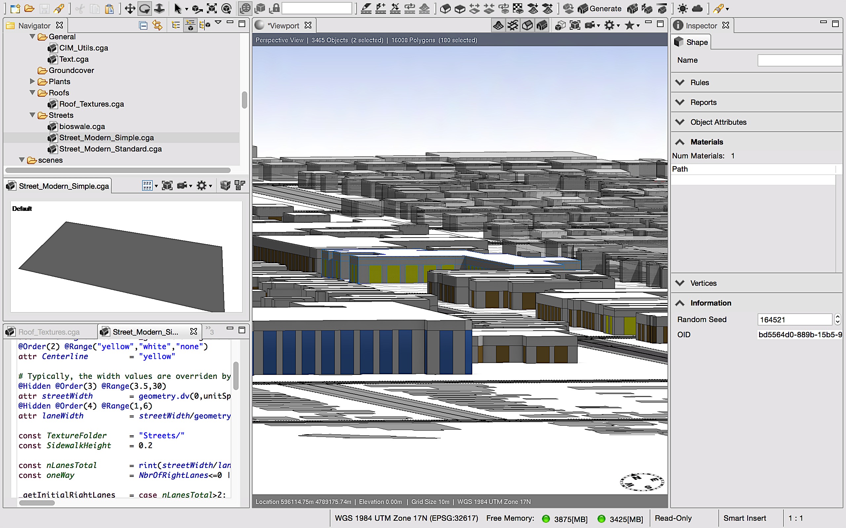Click Link with Editor in Navigator
The image size is (846, 528).
157,25
